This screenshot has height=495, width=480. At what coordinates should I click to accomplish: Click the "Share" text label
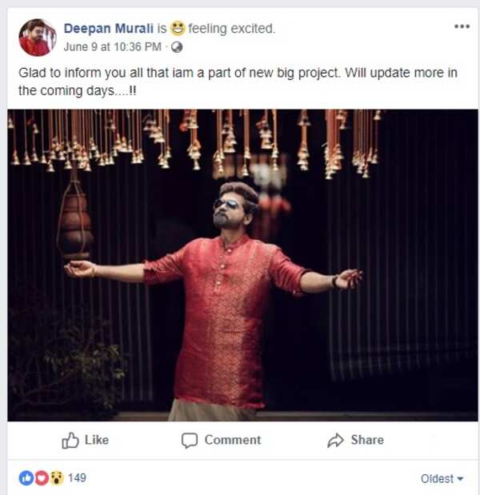click(366, 440)
